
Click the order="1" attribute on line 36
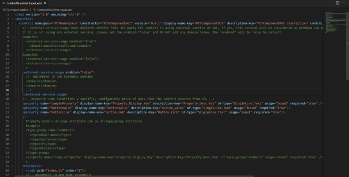(x=73, y=170)
